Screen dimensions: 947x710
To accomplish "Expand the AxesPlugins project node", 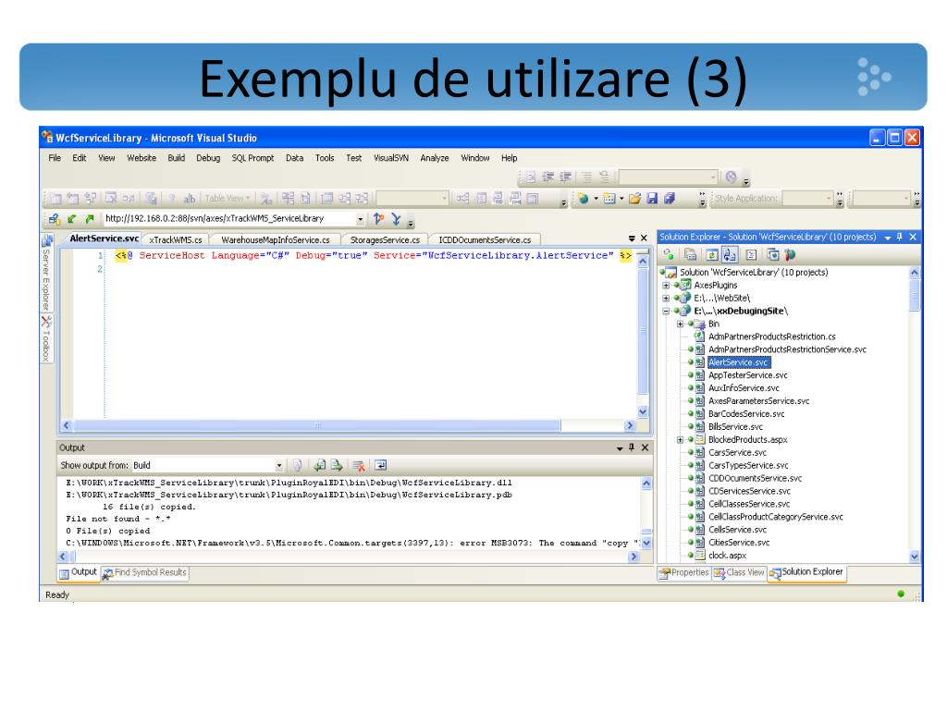I will (x=666, y=285).
